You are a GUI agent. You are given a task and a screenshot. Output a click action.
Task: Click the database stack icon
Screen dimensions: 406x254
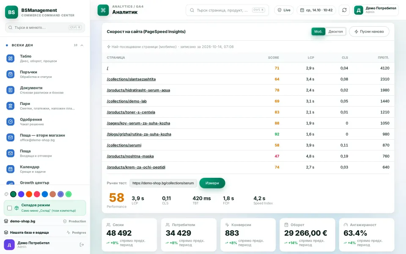[x=6, y=232]
